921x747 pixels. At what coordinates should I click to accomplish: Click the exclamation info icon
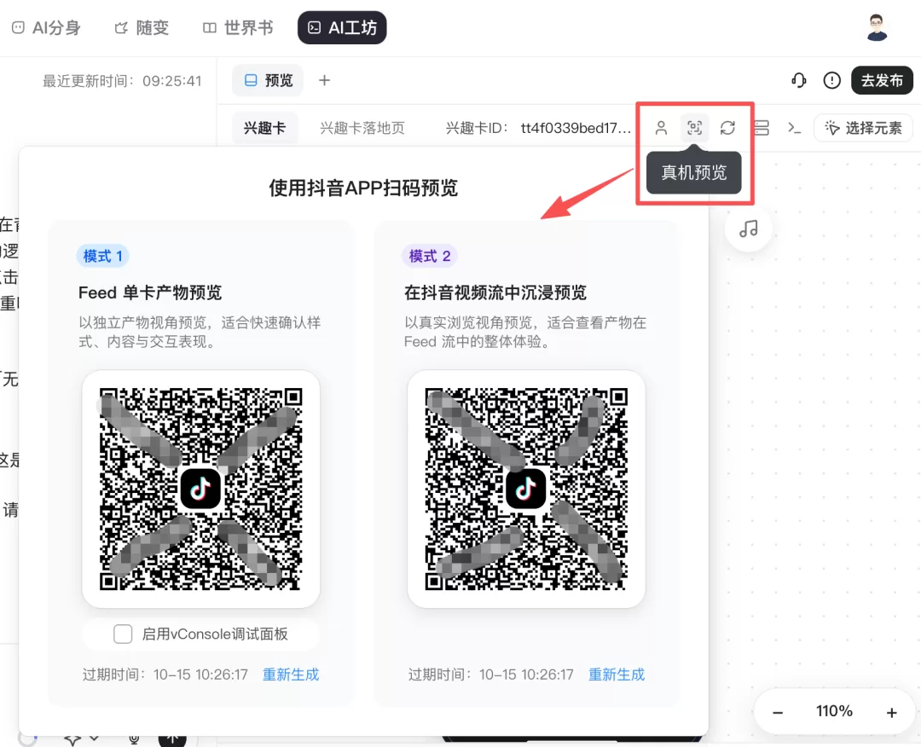[x=831, y=80]
